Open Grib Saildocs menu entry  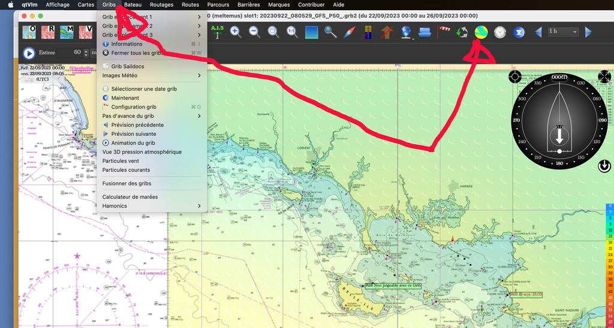[x=152, y=66]
